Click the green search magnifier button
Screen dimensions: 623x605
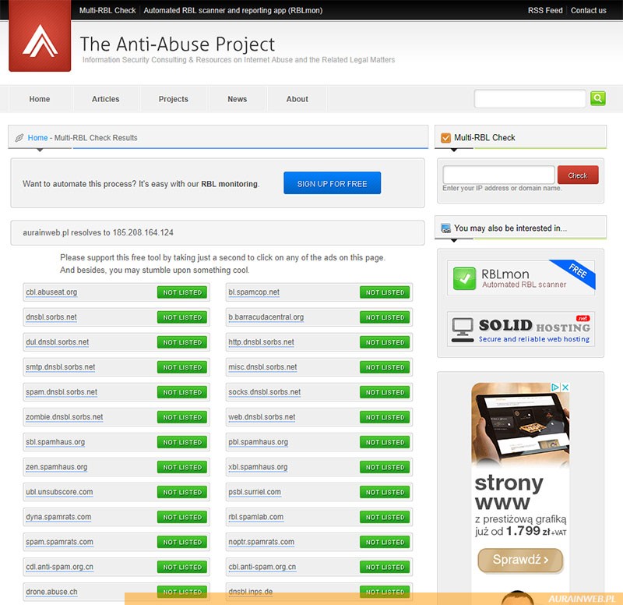tap(597, 98)
